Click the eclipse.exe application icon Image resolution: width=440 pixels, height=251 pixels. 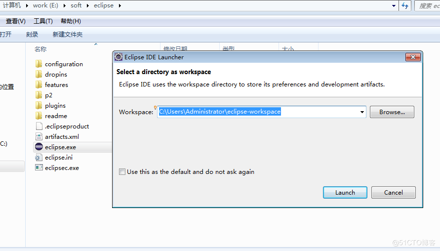point(39,147)
